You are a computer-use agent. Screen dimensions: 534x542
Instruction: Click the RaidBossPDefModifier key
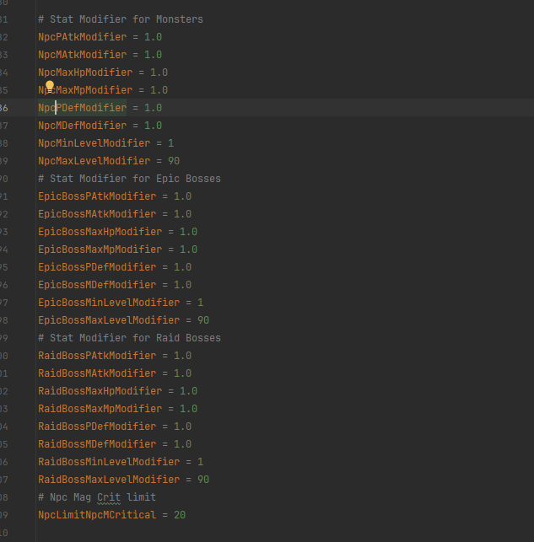97,427
